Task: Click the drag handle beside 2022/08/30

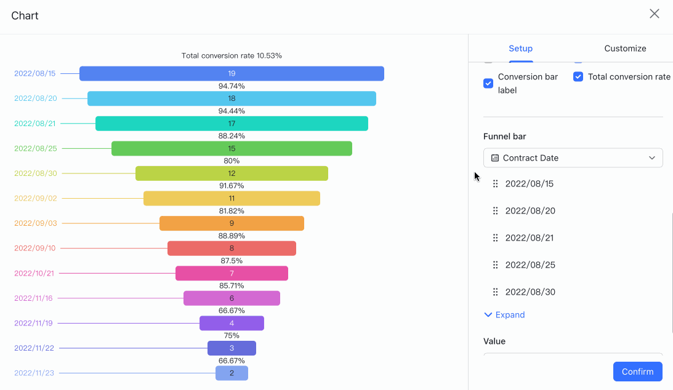Action: point(496,292)
